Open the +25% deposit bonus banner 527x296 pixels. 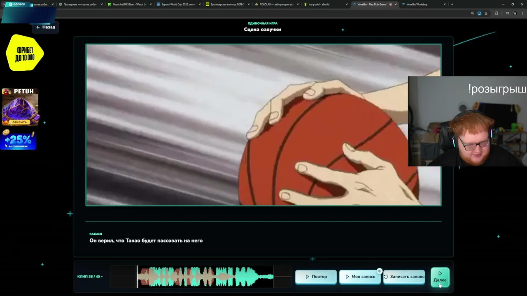tap(19, 140)
